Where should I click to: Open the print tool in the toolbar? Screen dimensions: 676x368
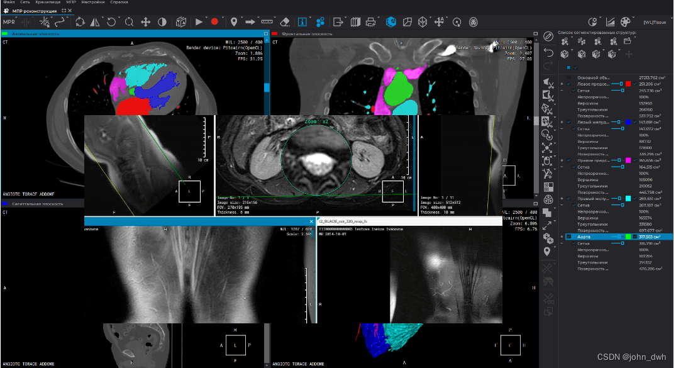pos(370,22)
